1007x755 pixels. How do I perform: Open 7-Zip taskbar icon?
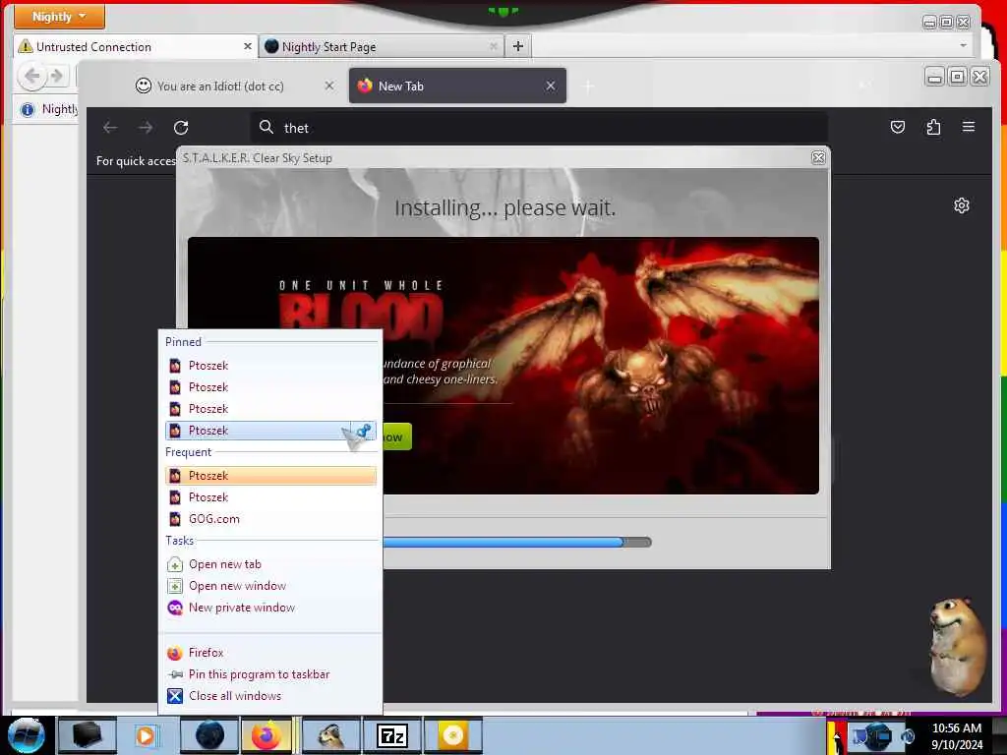(x=391, y=735)
